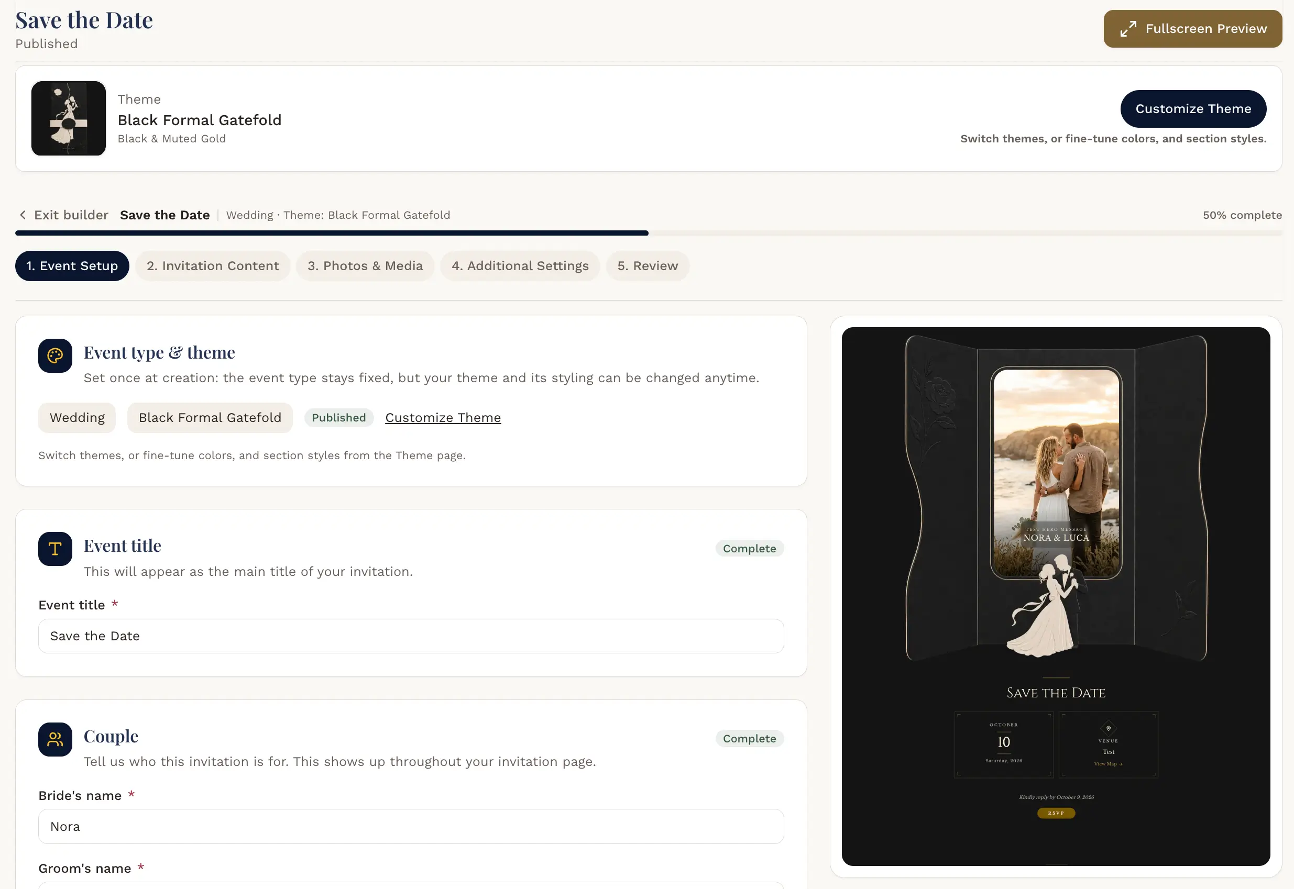The width and height of the screenshot is (1294, 889).
Task: Click the October 10 date card in preview
Action: point(1004,744)
